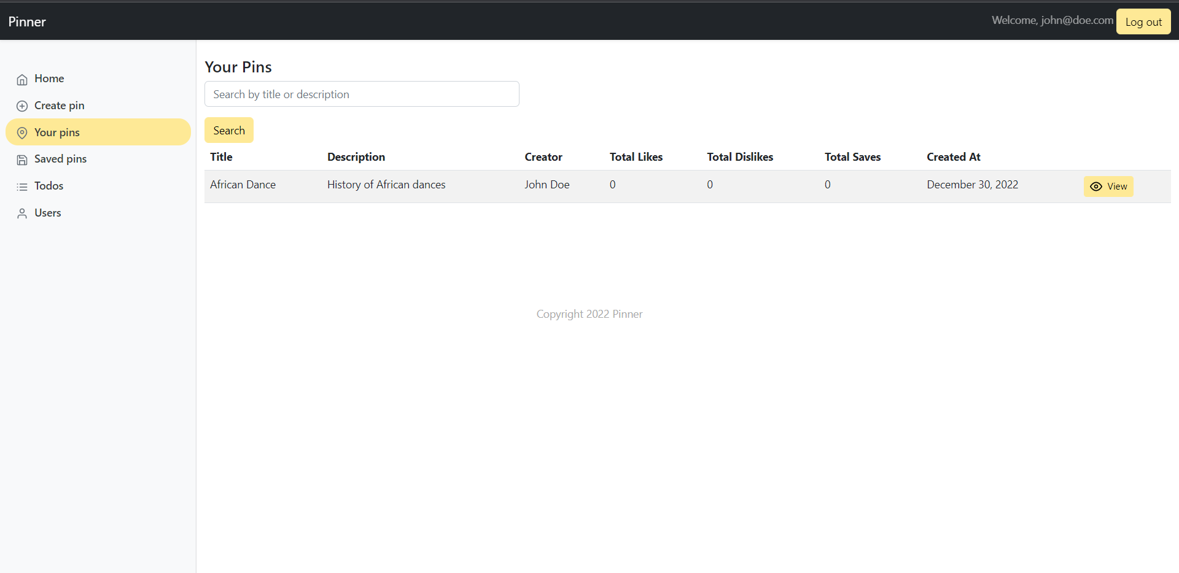View the African Dance pin
The width and height of the screenshot is (1179, 573).
pyautogui.click(x=1109, y=187)
